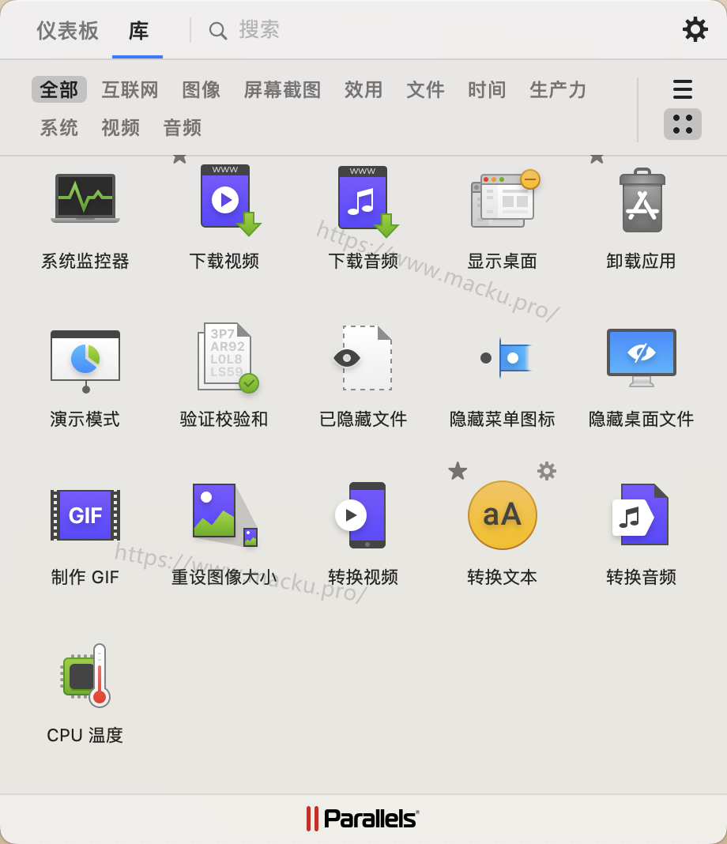Launch the 下载视频 tool
Screen dimensions: 727x844
226,199
